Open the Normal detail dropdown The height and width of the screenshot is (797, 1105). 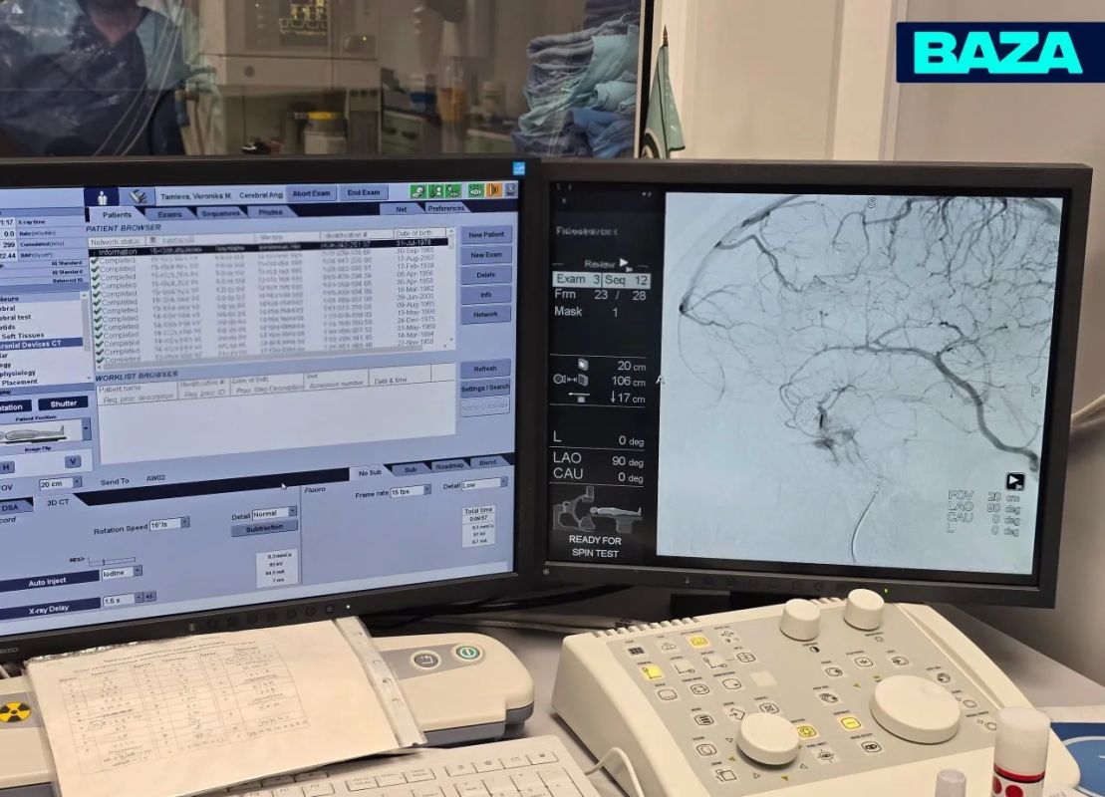pos(275,514)
